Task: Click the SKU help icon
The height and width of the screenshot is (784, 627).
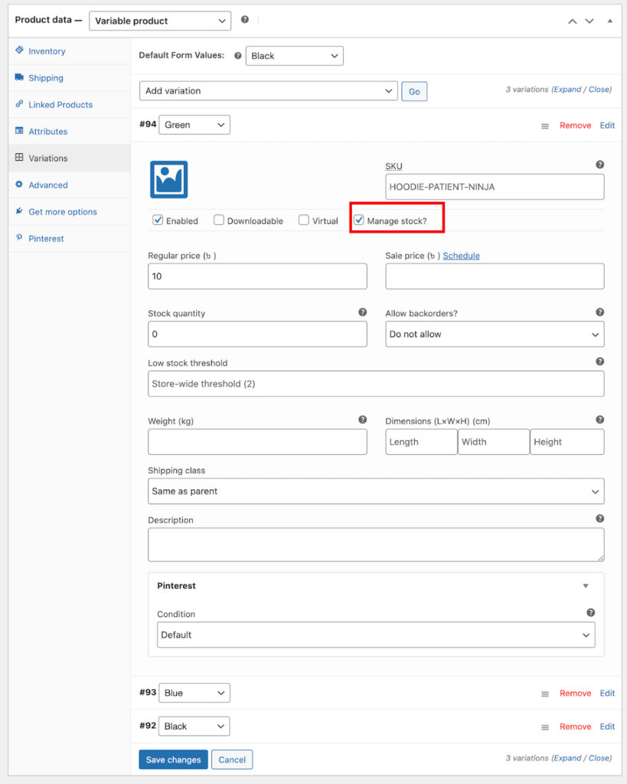Action: point(600,165)
